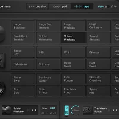Viewport: 119px width, 119px height.
Task: Pick the Space Hits sound
Action: (99, 91)
